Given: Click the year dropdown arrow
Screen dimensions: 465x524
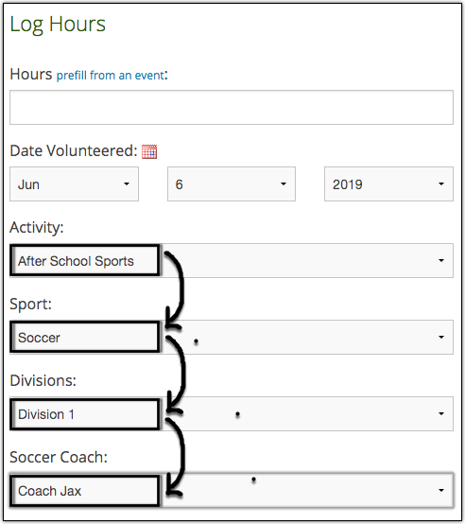Looking at the screenshot, I should click(x=441, y=183).
